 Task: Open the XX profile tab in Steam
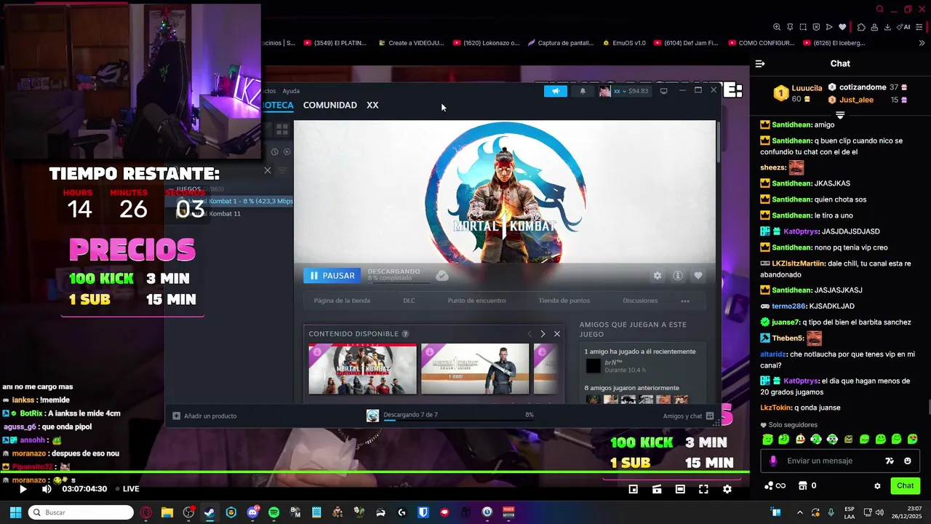tap(372, 105)
